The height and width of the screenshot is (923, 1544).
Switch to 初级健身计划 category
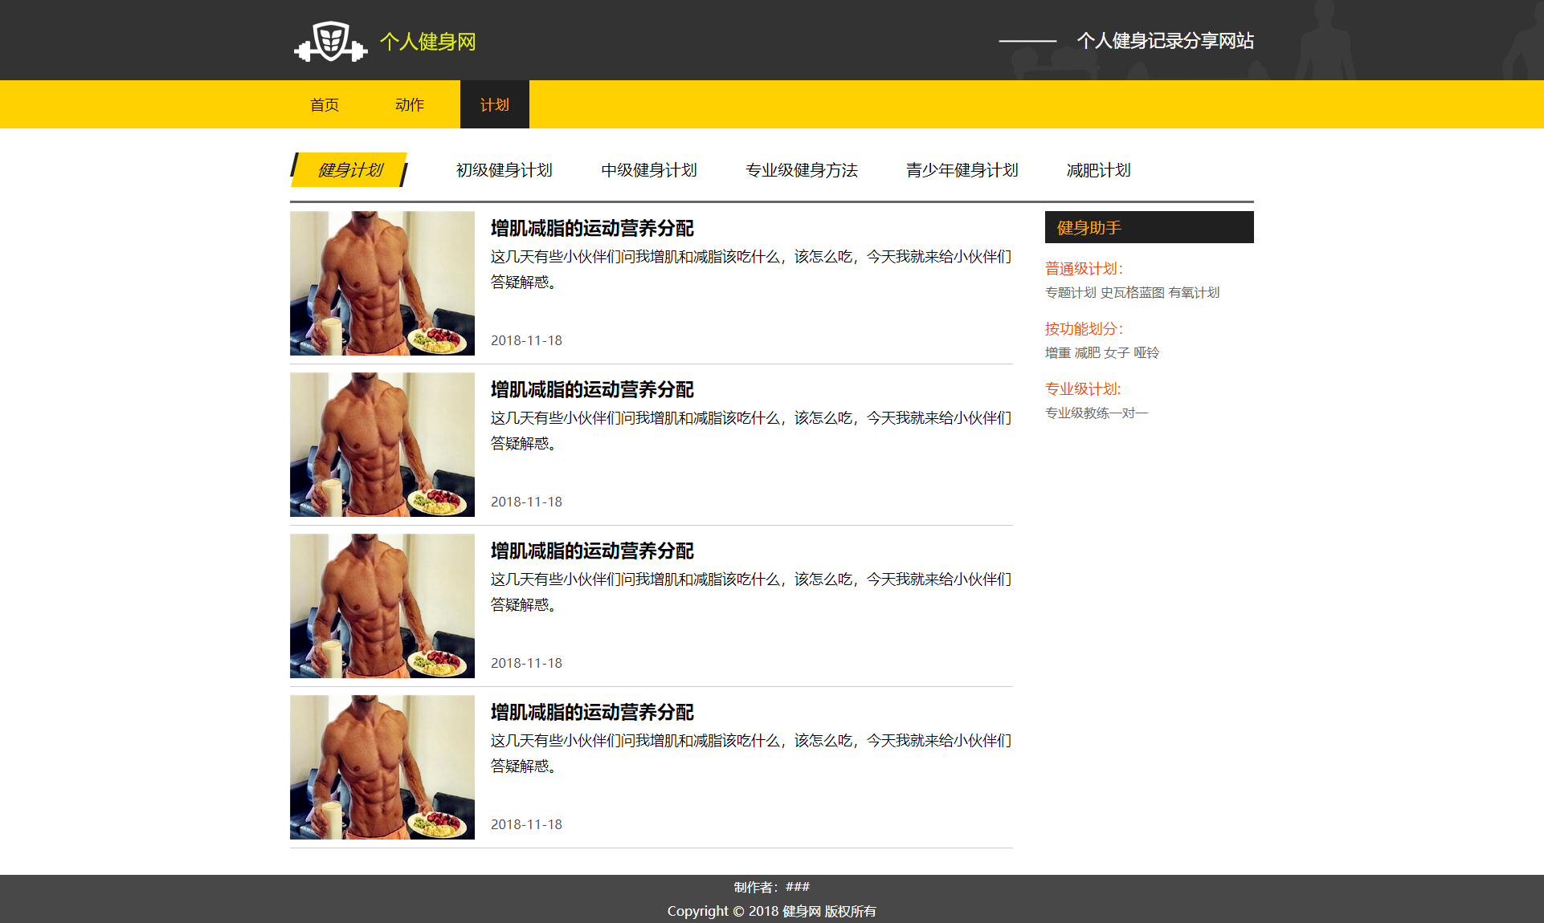(x=504, y=170)
